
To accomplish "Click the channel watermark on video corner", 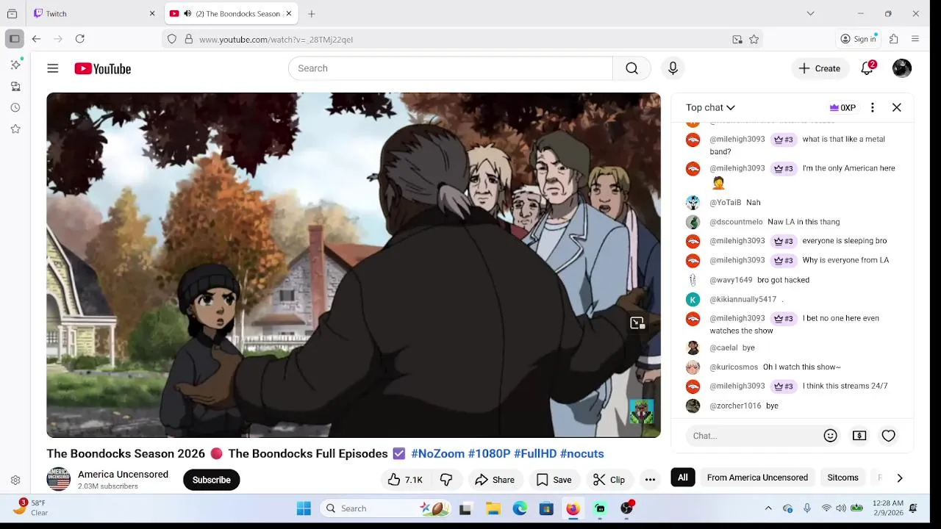I will coord(642,411).
